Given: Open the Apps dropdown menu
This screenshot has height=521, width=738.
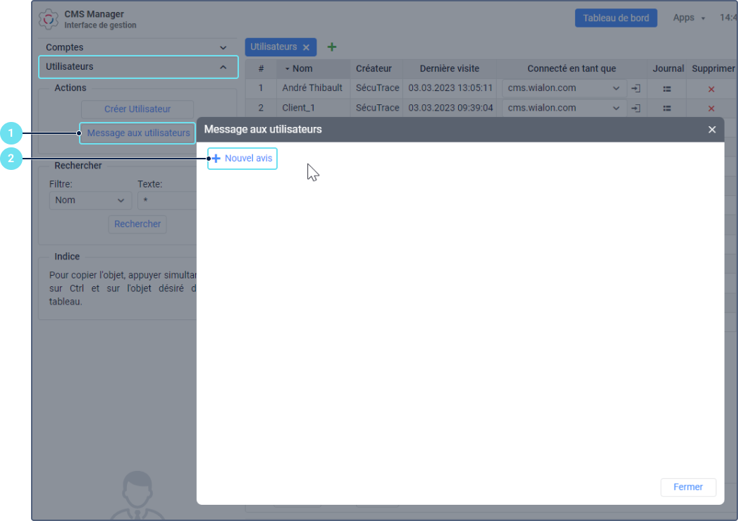Looking at the screenshot, I should click(689, 18).
